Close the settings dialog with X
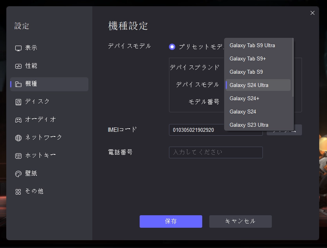 coord(313,13)
